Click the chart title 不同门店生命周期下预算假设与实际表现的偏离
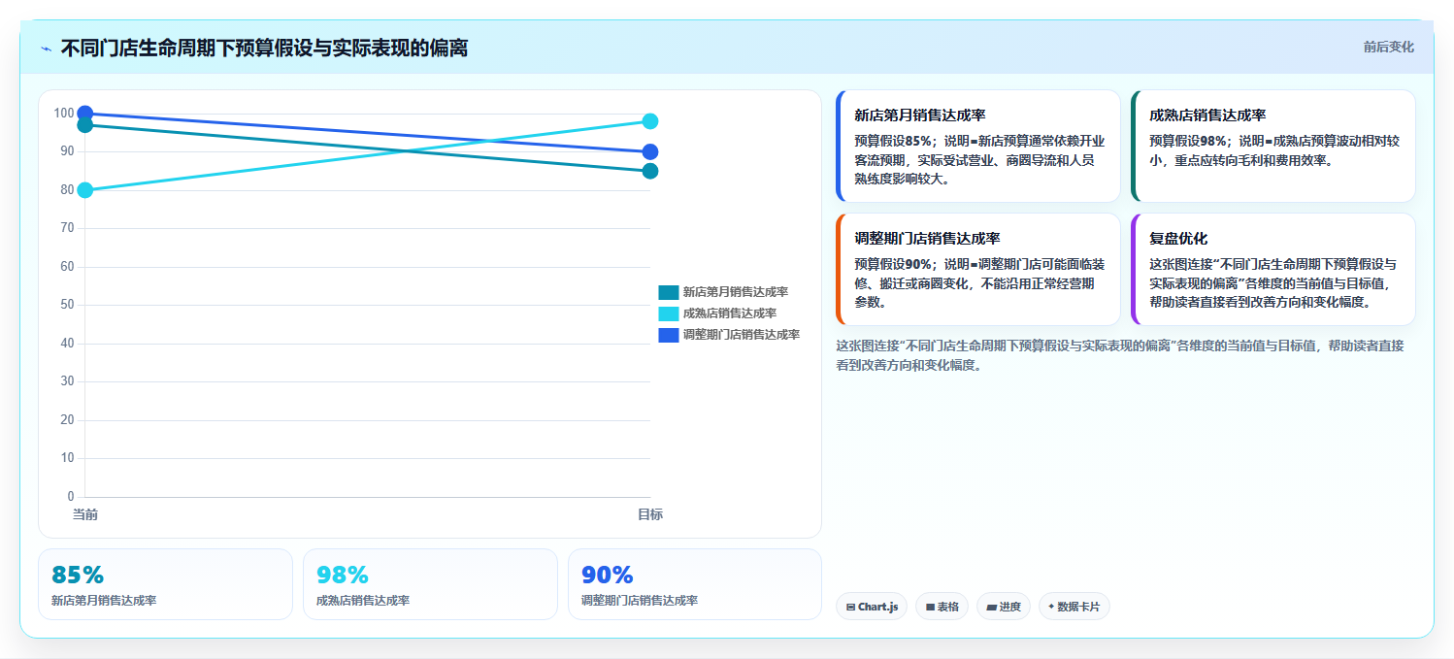 (x=264, y=49)
